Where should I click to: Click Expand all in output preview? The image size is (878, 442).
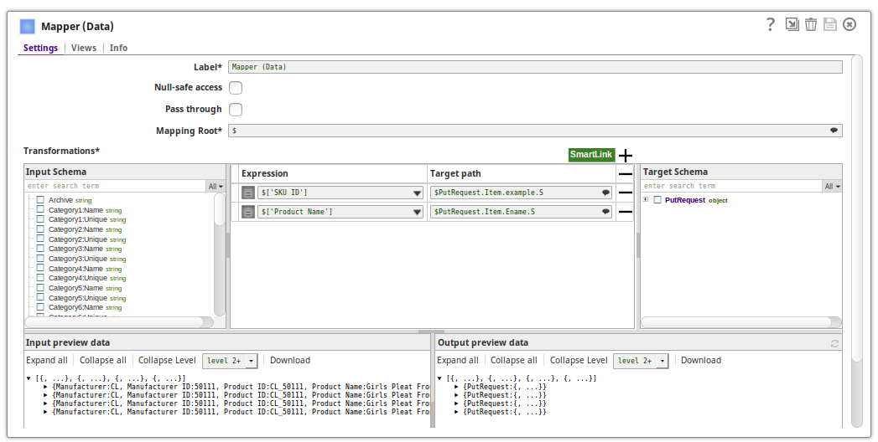tap(458, 361)
